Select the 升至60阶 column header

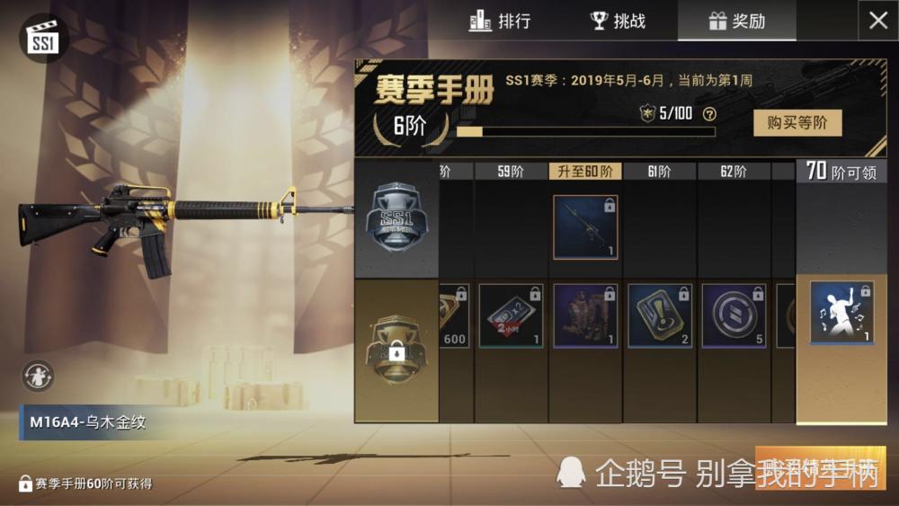tap(585, 172)
